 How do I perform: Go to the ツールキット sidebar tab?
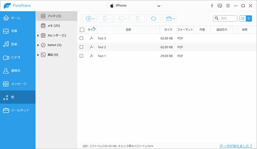click(x=17, y=110)
